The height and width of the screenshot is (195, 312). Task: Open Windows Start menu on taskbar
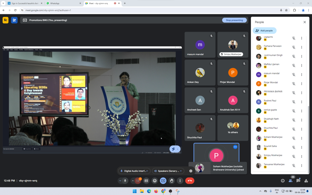[x=133, y=191]
